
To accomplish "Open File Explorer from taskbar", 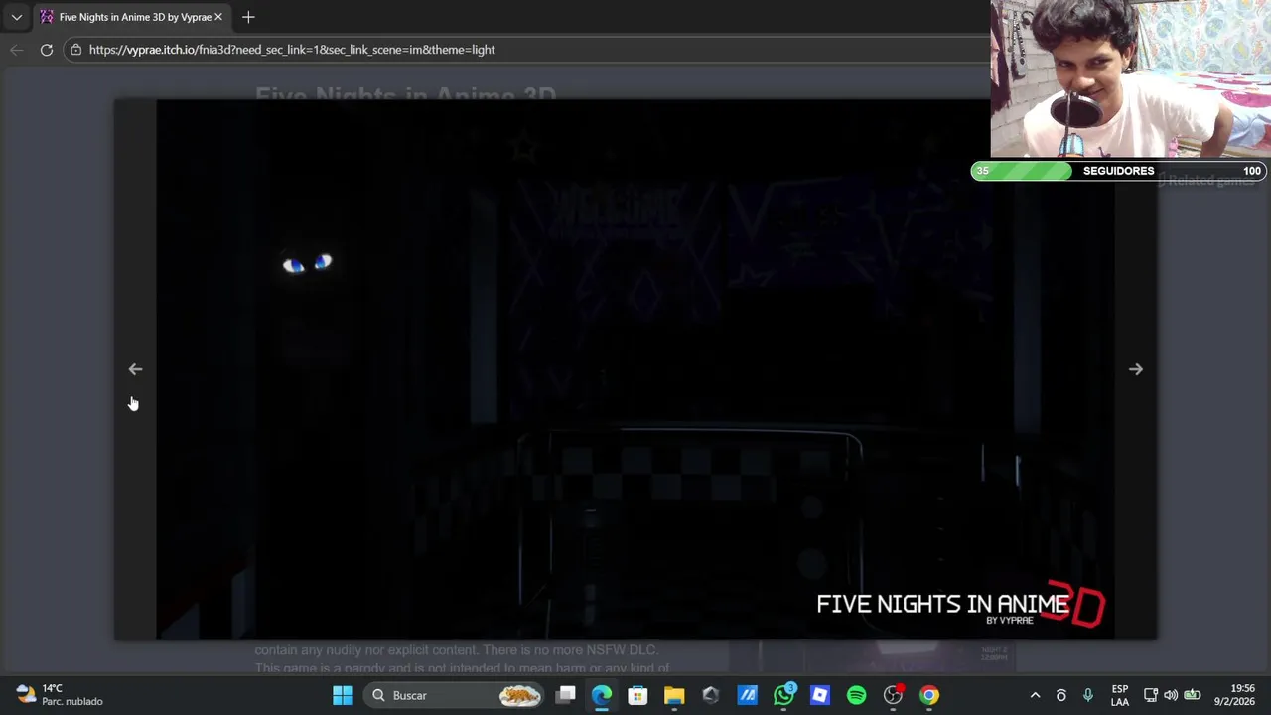I will click(674, 695).
